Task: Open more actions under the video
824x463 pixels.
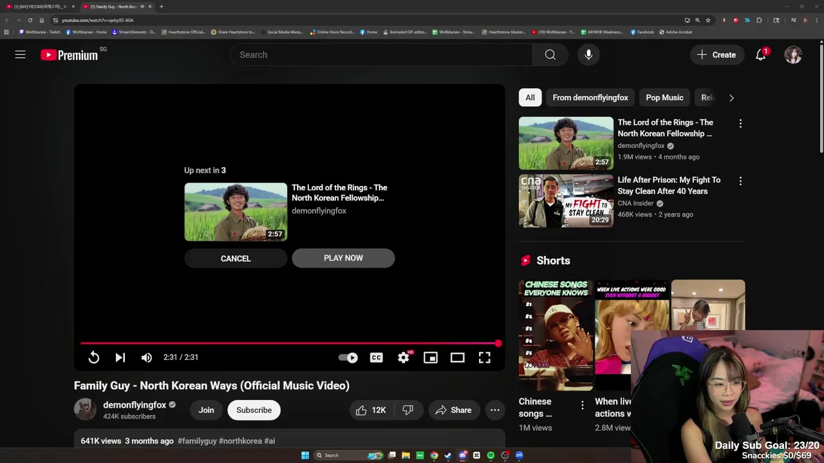Action: click(494, 410)
